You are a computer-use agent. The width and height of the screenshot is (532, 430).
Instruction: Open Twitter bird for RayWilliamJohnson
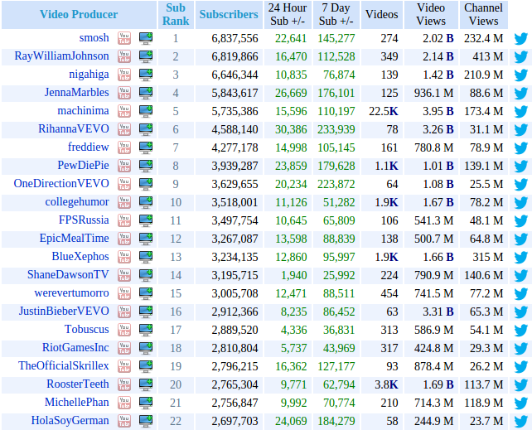pyautogui.click(x=520, y=57)
